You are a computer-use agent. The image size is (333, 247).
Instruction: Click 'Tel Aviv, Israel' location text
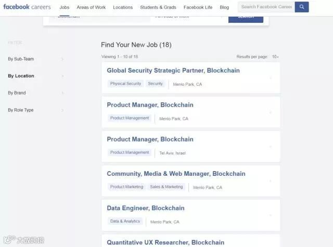[x=172, y=153]
